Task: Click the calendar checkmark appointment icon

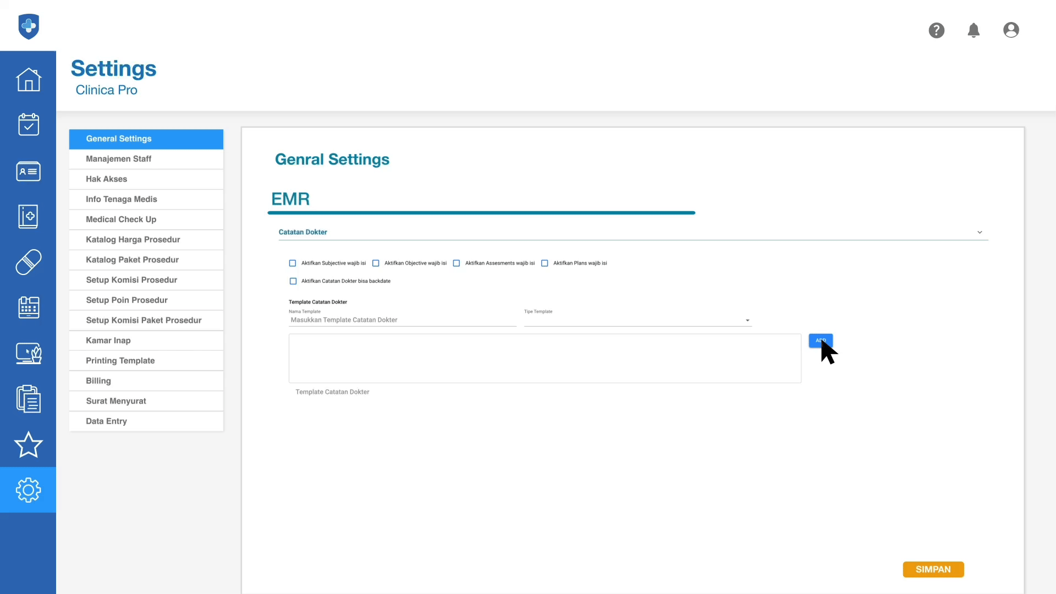Action: [28, 125]
